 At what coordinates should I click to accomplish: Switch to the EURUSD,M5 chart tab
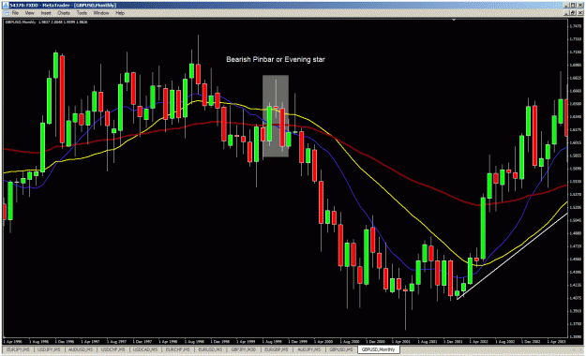pos(210,349)
